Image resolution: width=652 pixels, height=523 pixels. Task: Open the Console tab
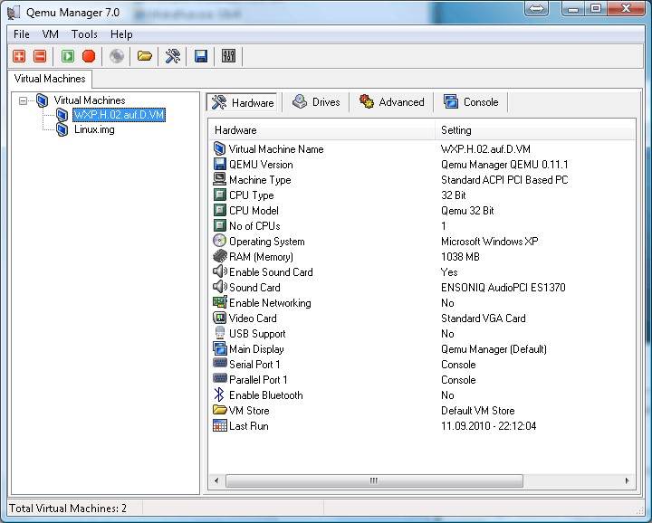click(x=471, y=102)
